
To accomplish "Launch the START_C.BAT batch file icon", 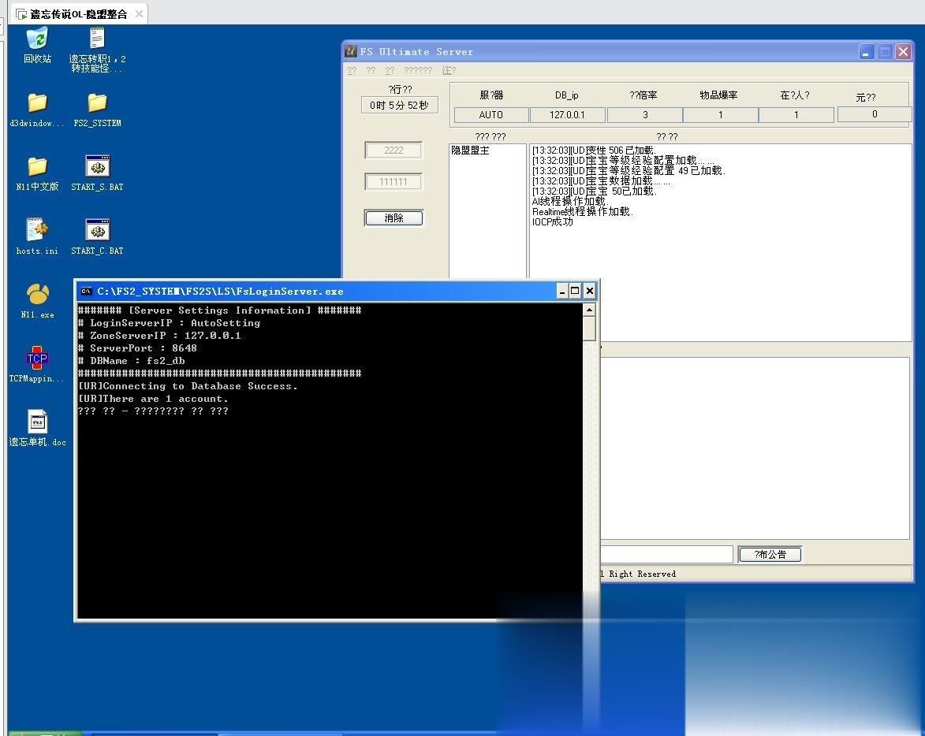I will tap(97, 237).
